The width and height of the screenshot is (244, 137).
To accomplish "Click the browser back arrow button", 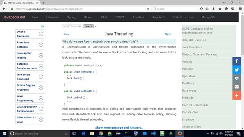I will [4, 9].
